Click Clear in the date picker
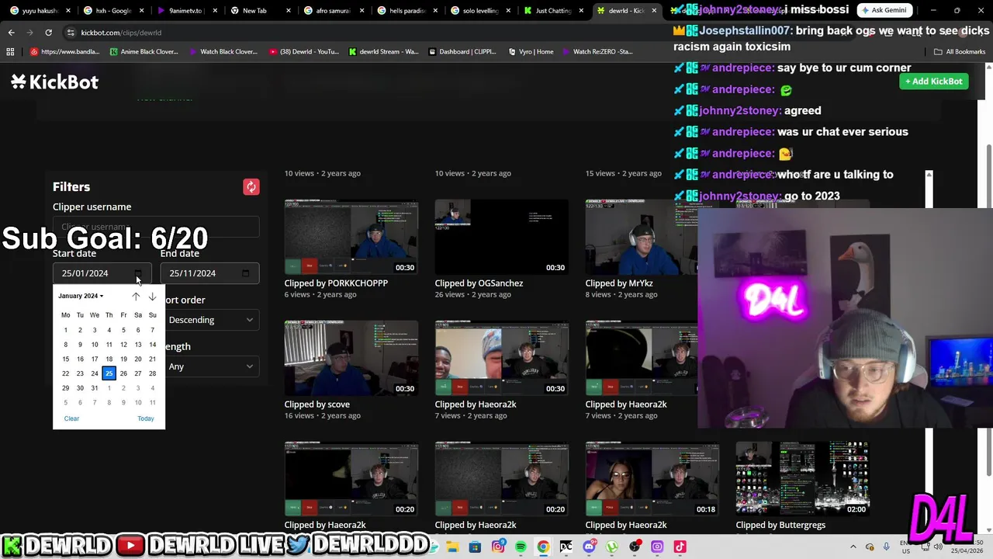 [x=71, y=418]
